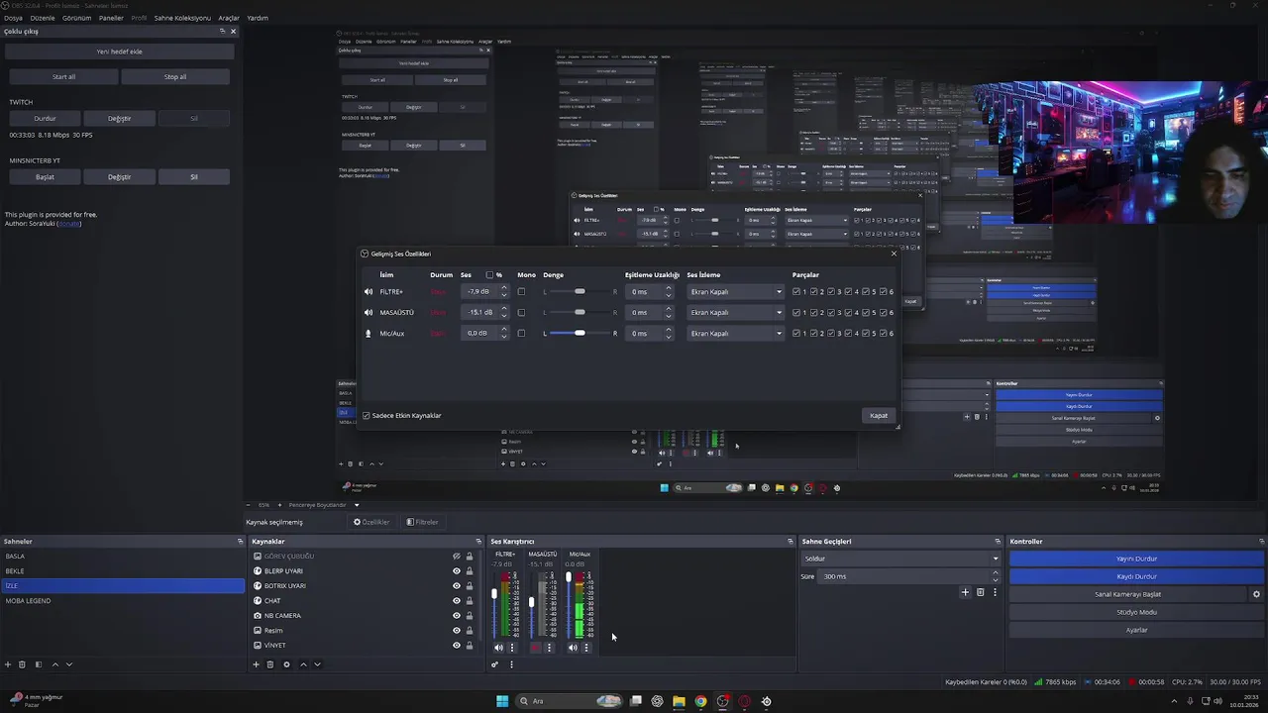Image resolution: width=1268 pixels, height=713 pixels.
Task: Lock the BLERP UYARI source
Action: pyautogui.click(x=470, y=571)
